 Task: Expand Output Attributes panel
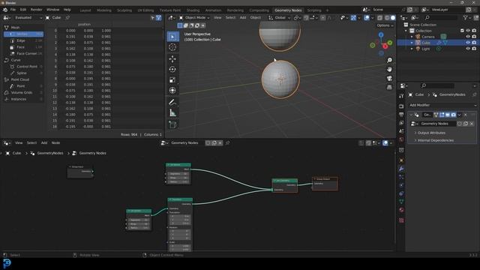(x=431, y=133)
